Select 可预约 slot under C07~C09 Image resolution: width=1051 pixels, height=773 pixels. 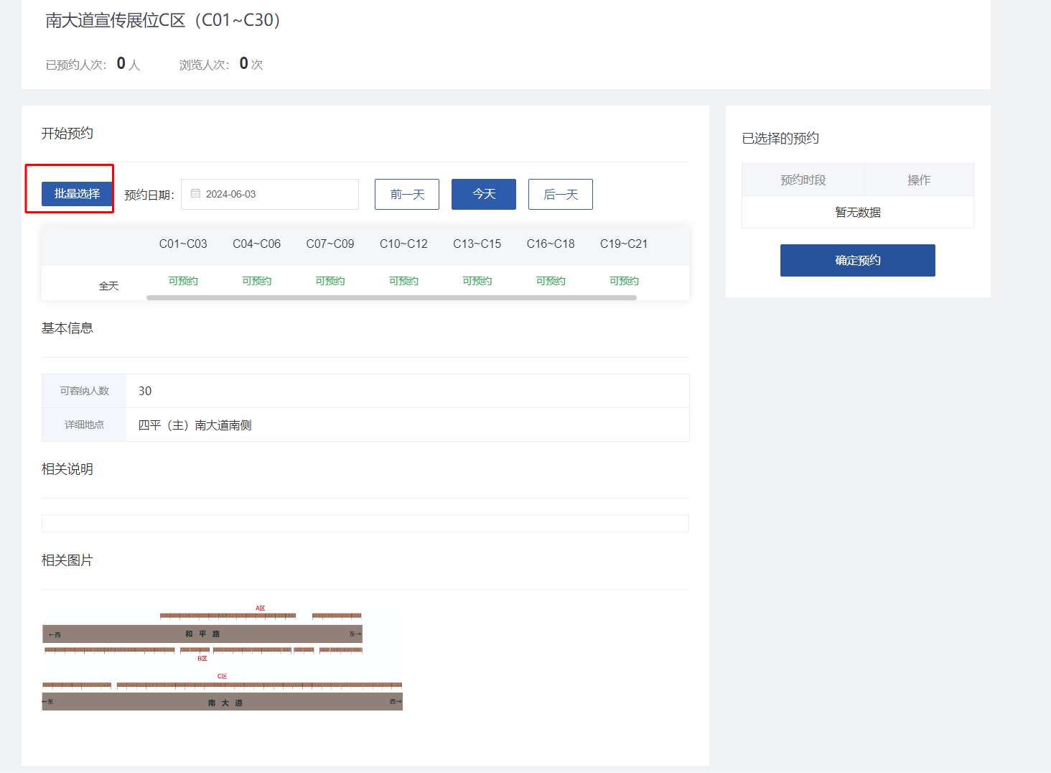pos(330,281)
